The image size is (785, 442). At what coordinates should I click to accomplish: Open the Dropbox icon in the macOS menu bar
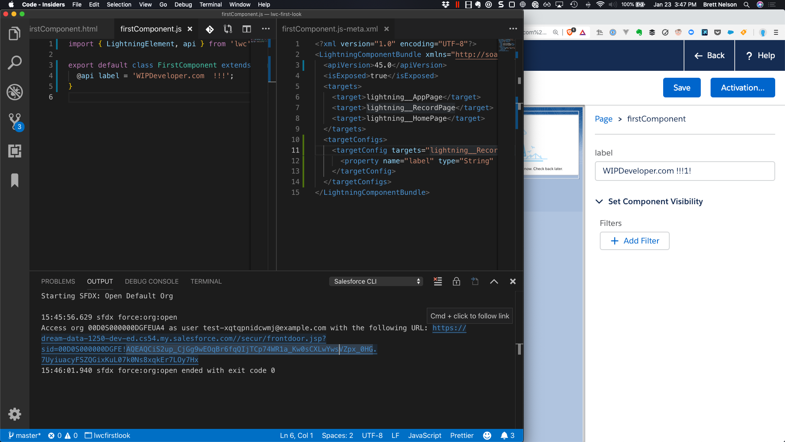click(446, 5)
